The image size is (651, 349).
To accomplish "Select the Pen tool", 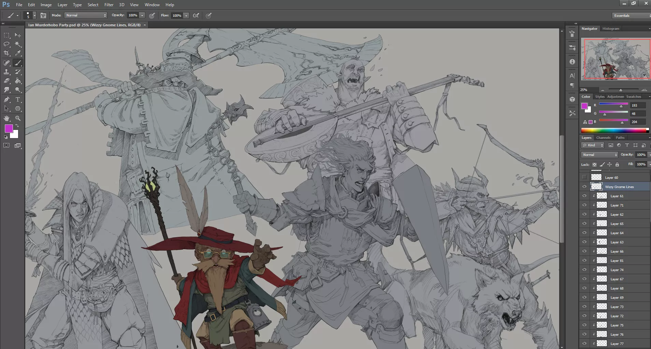I will 6,99.
